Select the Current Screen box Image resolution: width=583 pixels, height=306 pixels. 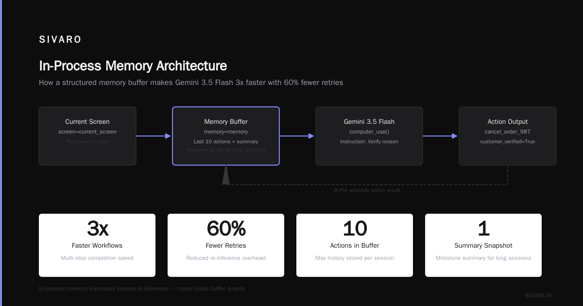click(x=87, y=136)
